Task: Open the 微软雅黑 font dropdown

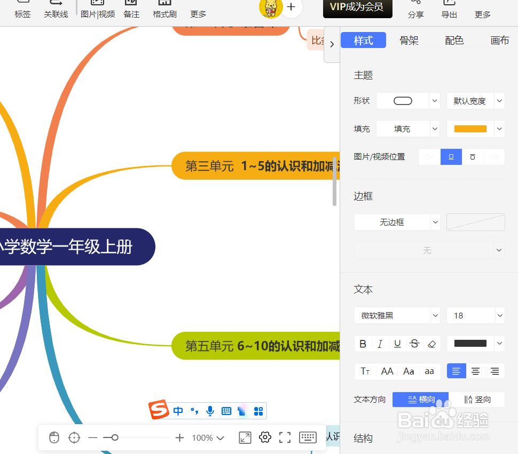Action: [x=397, y=315]
